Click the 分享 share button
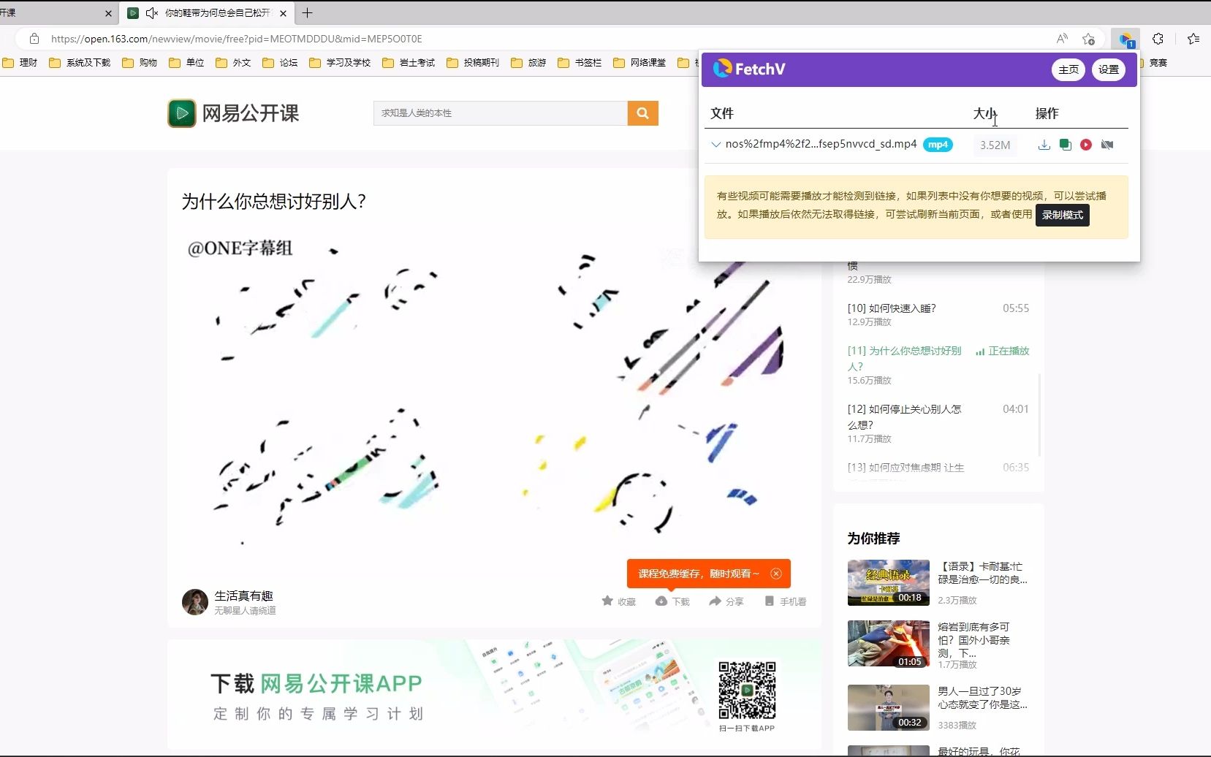 [x=726, y=601]
